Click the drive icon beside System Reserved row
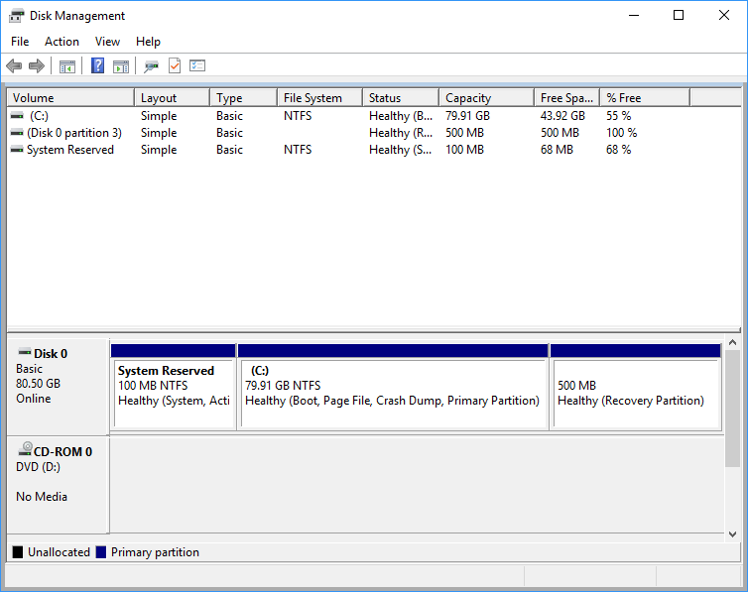This screenshot has width=748, height=592. (x=17, y=149)
